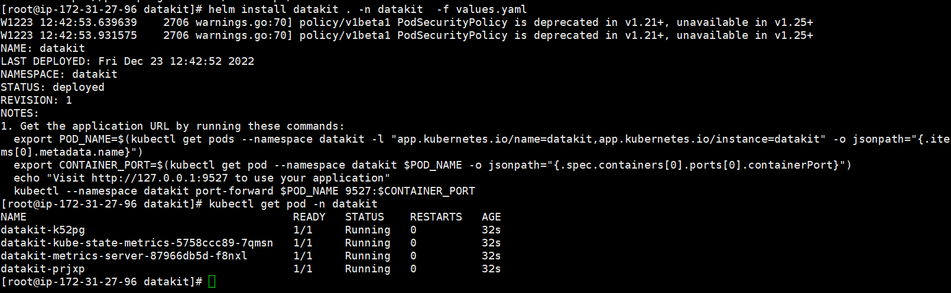Click the Running status of datakit-k52pg

pos(368,230)
